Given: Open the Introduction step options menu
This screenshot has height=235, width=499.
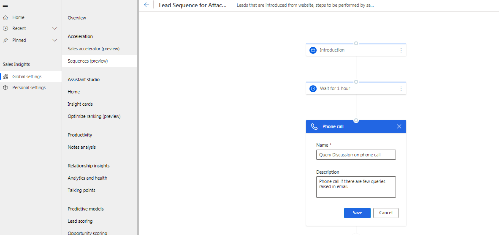Looking at the screenshot, I should [x=401, y=50].
